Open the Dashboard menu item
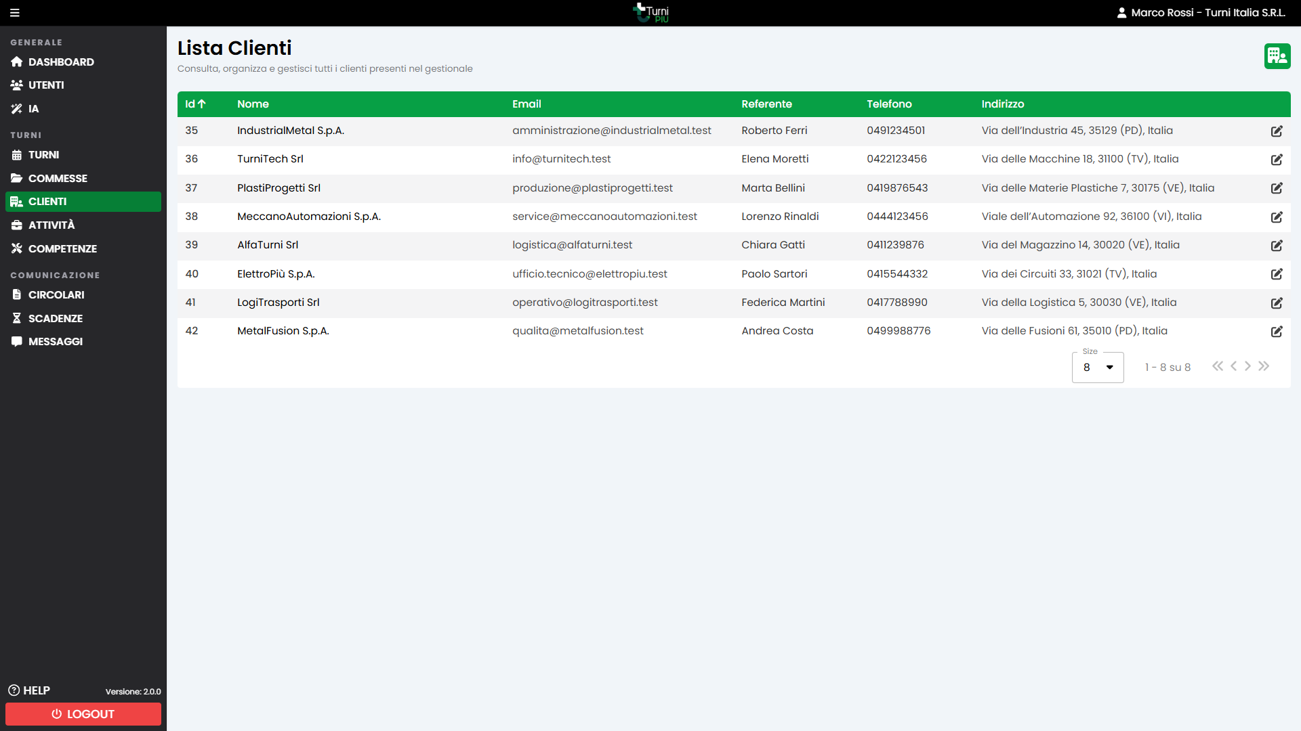 click(x=83, y=62)
